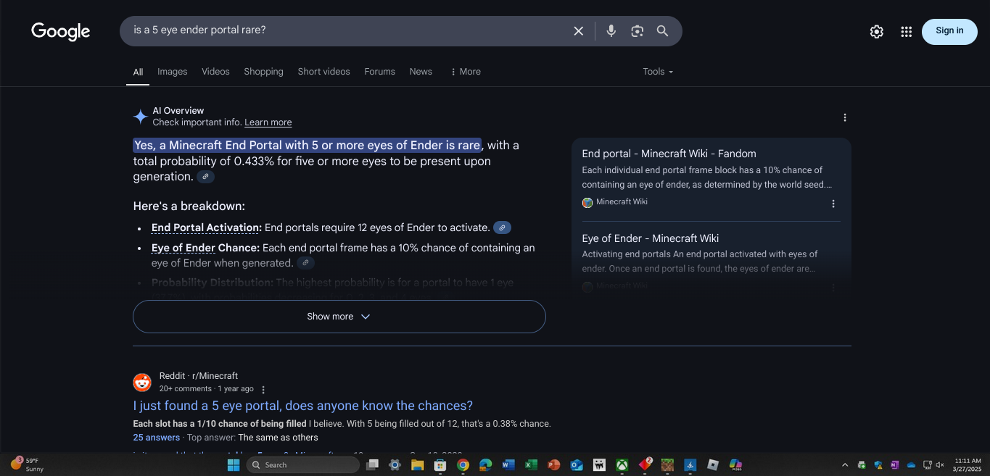The height and width of the screenshot is (476, 990).
Task: Open the weather widget showing 59°F Sunny
Action: [28, 465]
